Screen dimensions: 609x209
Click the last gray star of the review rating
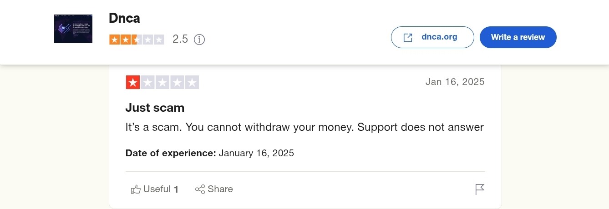(192, 82)
